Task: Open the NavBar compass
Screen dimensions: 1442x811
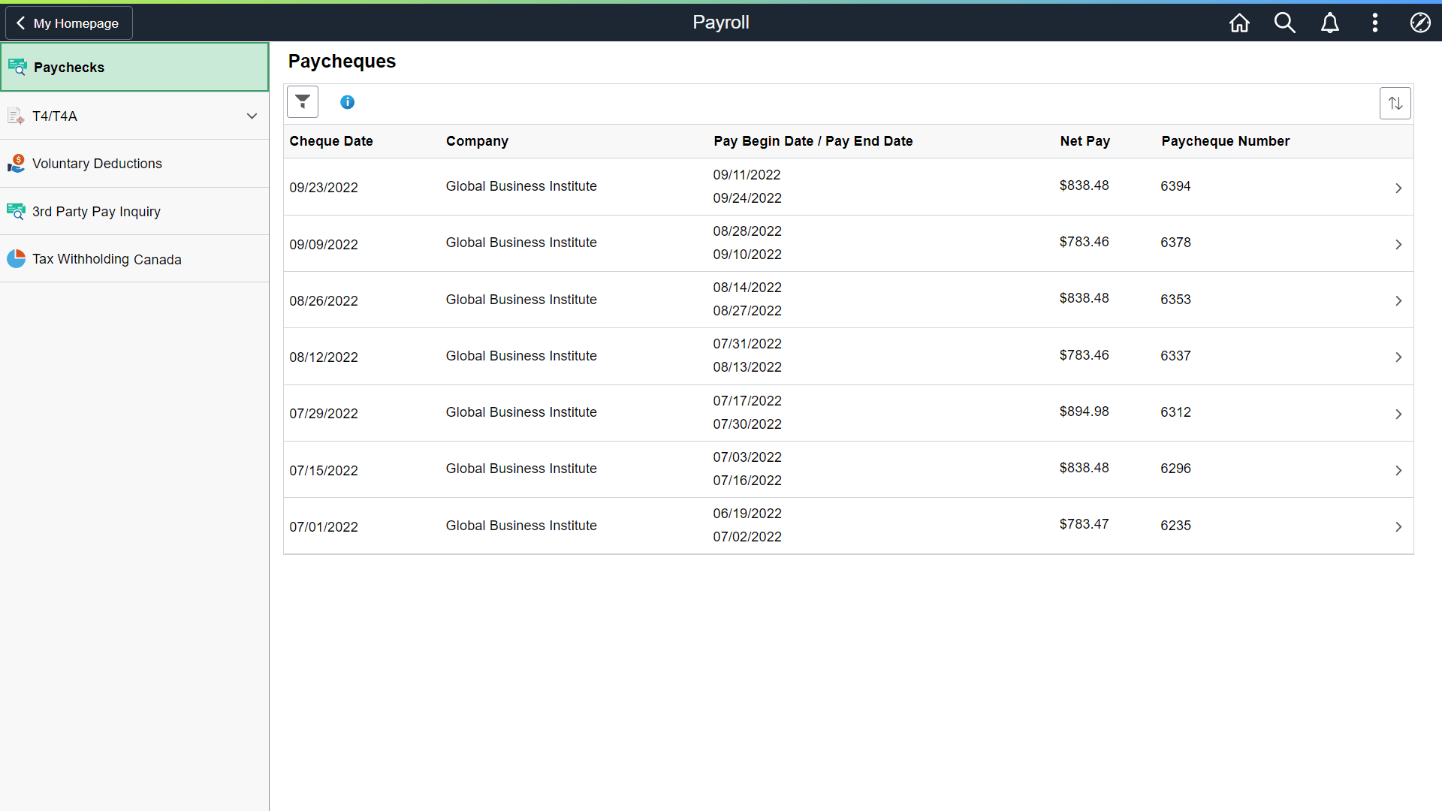Action: click(1421, 23)
